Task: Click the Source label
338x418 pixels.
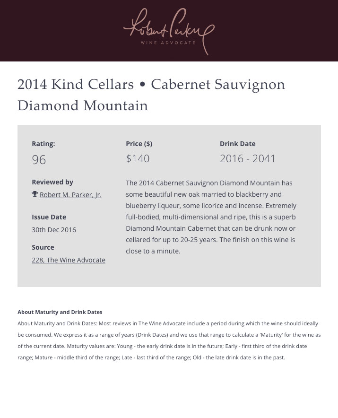Action: (x=43, y=247)
